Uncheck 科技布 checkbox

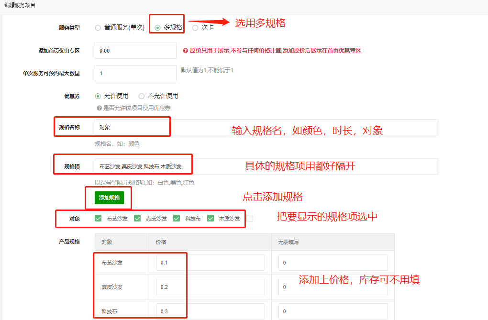tap(177, 218)
